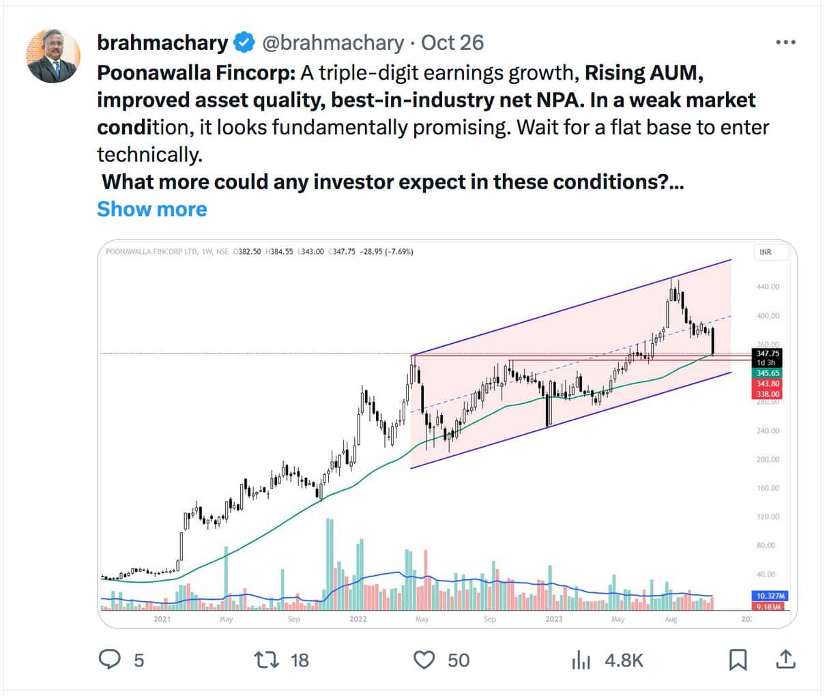This screenshot has height=696, width=827.
Task: Like the tweet with the heart icon
Action: pos(424,660)
